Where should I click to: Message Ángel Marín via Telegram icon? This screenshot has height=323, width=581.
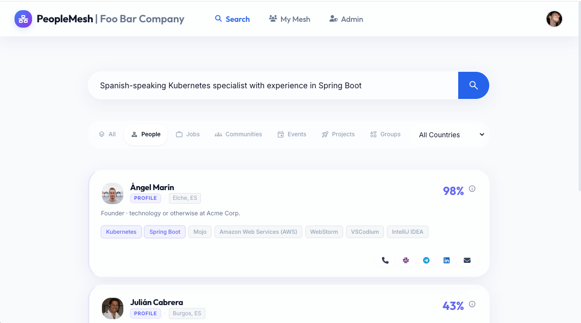[426, 260]
